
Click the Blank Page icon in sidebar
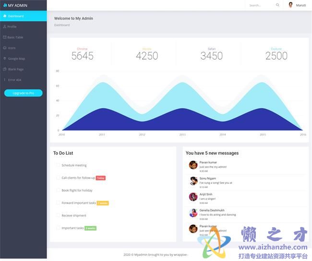click(5, 69)
